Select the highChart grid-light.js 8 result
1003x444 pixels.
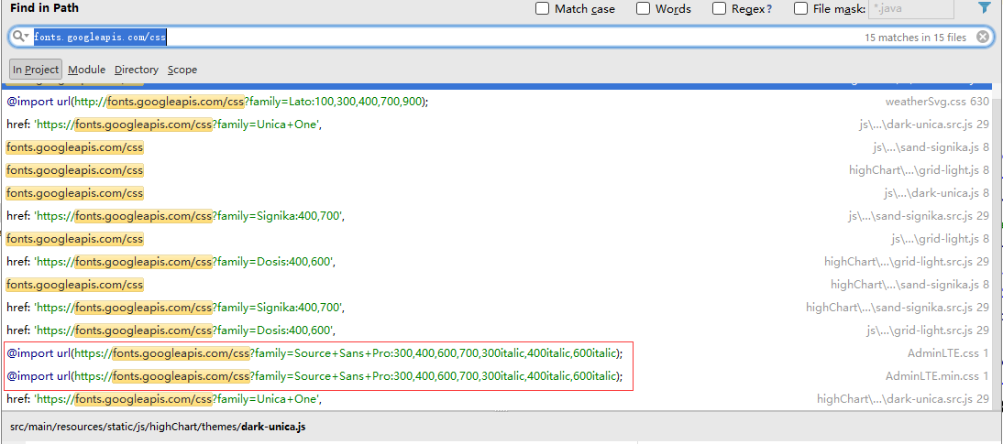tap(498, 170)
